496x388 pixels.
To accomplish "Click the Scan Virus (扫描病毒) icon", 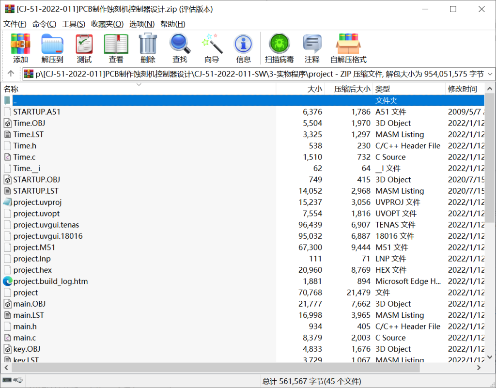I will (279, 48).
